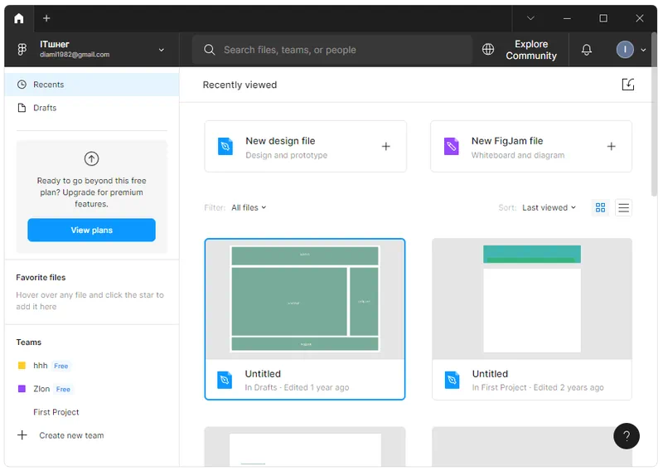Open the green layout Untitled thumbnail
This screenshot has width=663, height=471.
(x=305, y=299)
